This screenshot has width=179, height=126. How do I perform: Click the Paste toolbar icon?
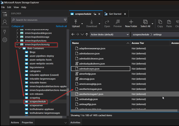click(169, 24)
